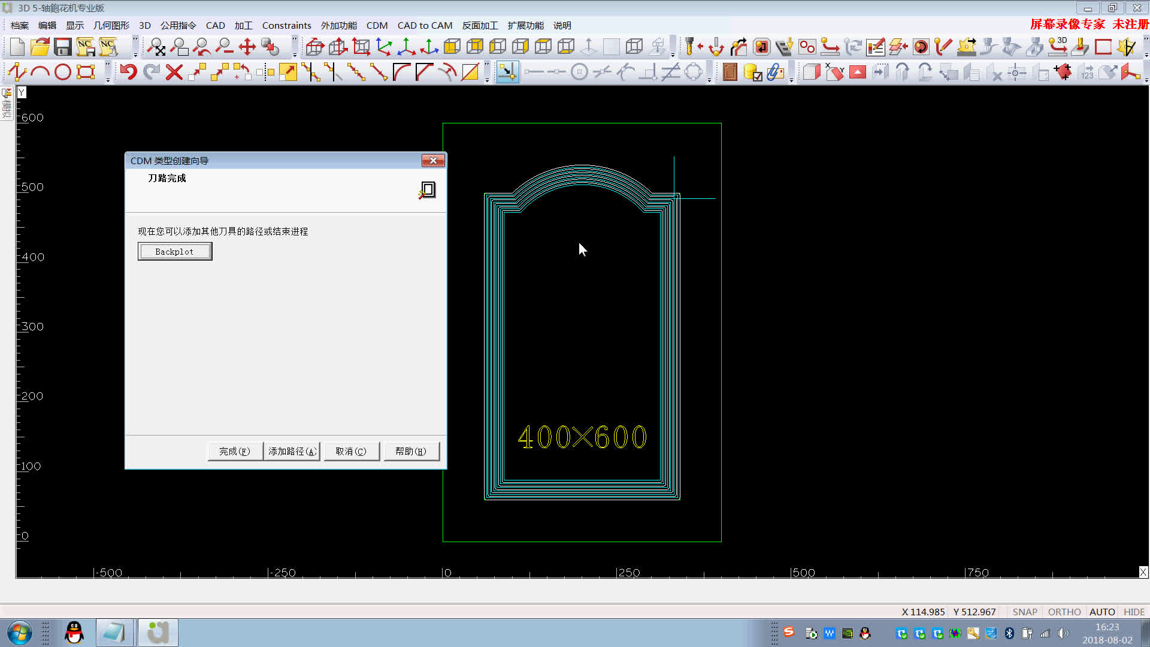Click the QQ penguin taskbar icon
This screenshot has height=647, width=1150.
coord(74,633)
